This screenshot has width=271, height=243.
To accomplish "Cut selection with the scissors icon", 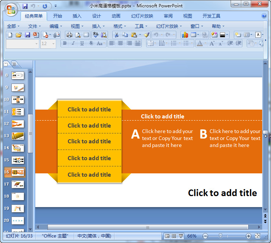I will click(117, 35).
